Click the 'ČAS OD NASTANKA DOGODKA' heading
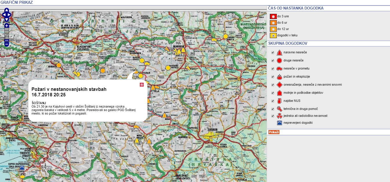Screen dimensions: 390x182 tap(296, 8)
